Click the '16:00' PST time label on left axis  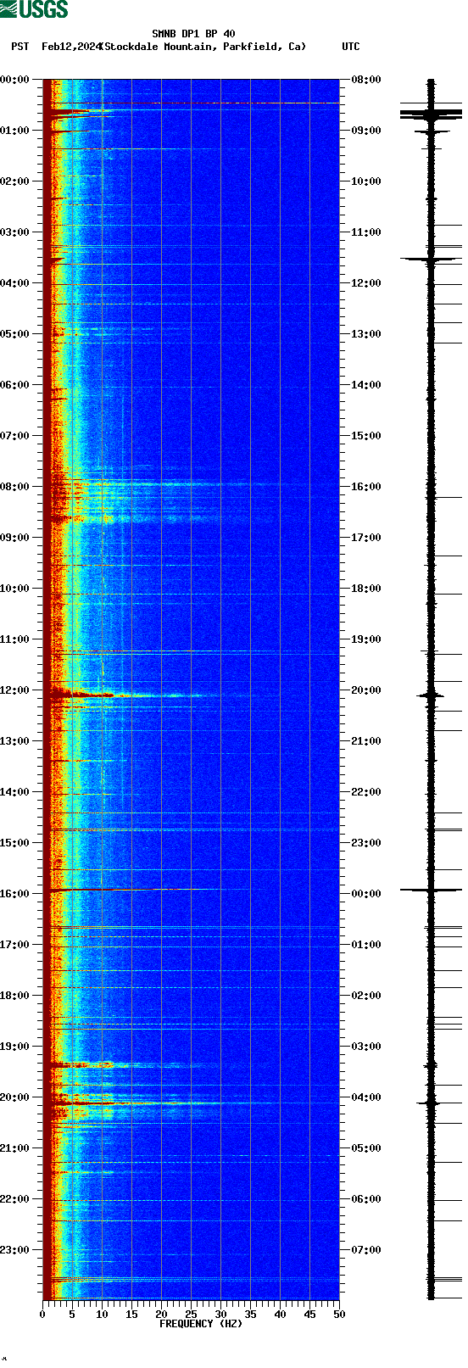click(15, 894)
